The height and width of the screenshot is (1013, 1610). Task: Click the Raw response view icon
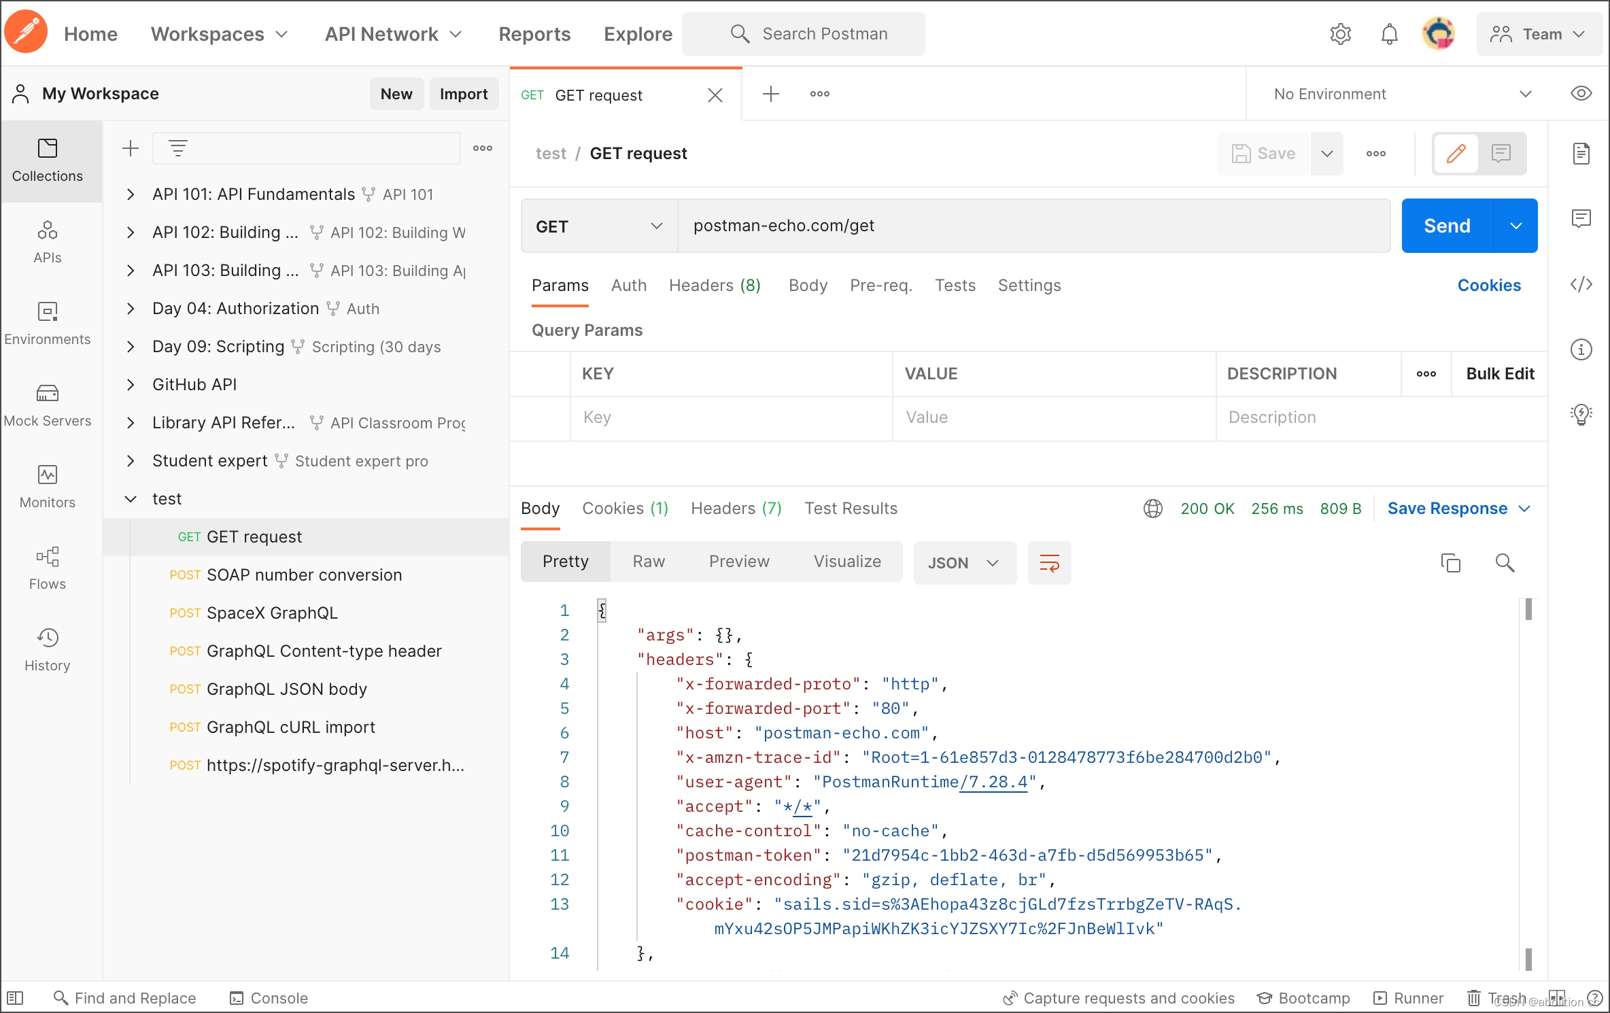pos(647,562)
